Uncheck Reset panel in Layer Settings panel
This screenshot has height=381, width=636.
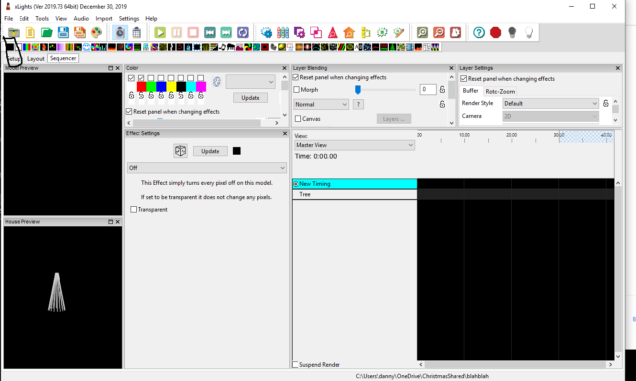[463, 79]
